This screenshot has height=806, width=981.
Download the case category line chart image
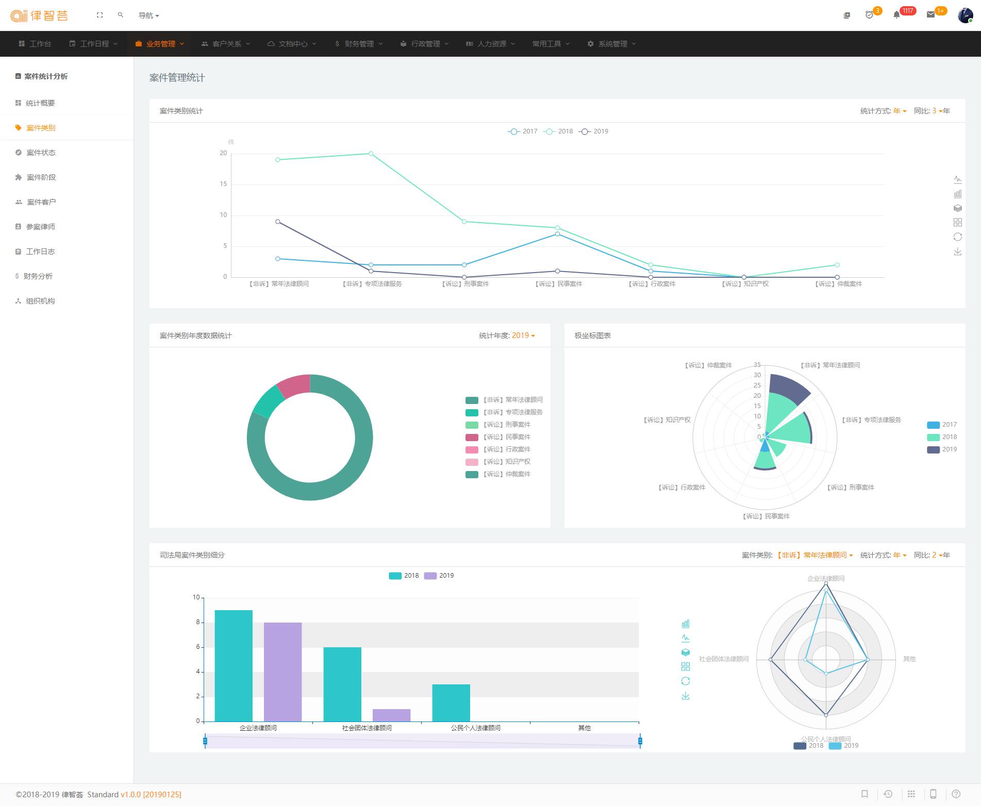[x=957, y=251]
